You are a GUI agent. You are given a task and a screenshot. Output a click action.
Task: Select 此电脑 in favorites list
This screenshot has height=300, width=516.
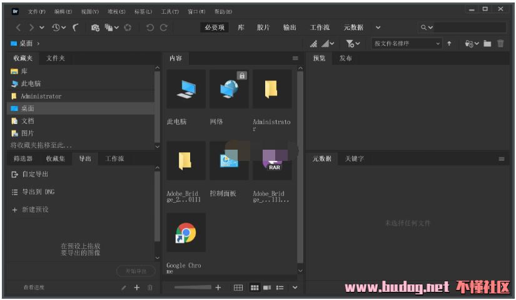[81, 84]
